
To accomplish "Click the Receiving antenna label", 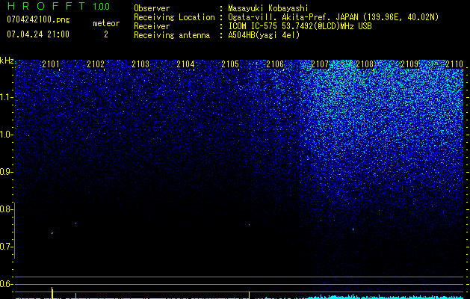I will pos(172,35).
